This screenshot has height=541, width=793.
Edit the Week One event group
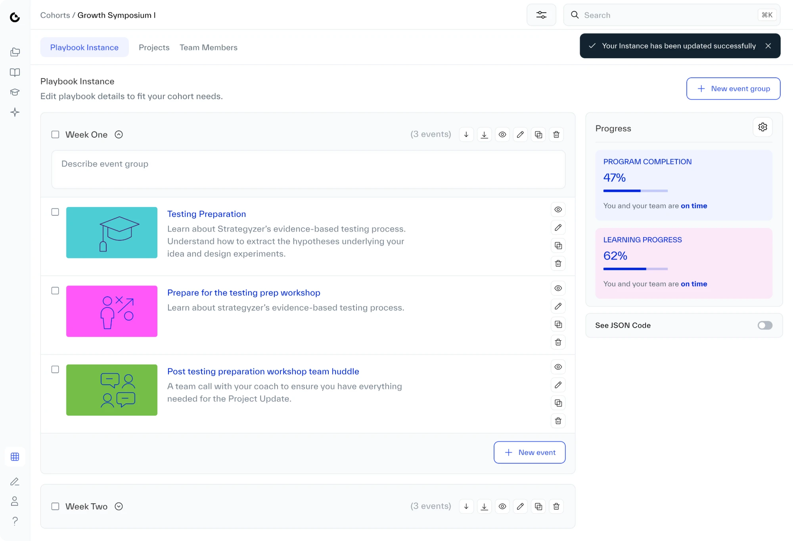[x=520, y=134]
